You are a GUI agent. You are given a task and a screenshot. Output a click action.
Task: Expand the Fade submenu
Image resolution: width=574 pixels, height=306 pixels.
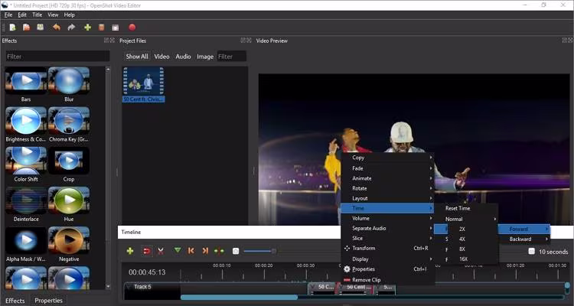tap(387, 168)
